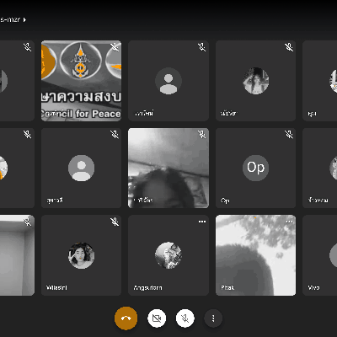Click muted mic icon on tile below Council for Peace
This screenshot has width=337, height=337.
[x=115, y=134]
